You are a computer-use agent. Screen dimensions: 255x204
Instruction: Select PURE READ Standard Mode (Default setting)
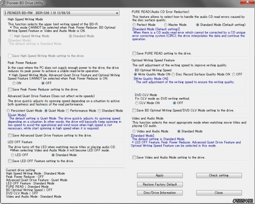click(198, 25)
